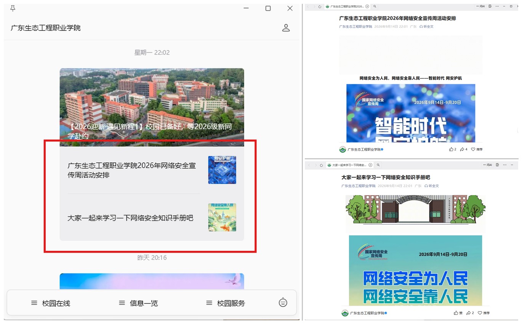Screen dimensions: 522x324
Task: Open 校园服务 menu
Action: click(x=226, y=303)
